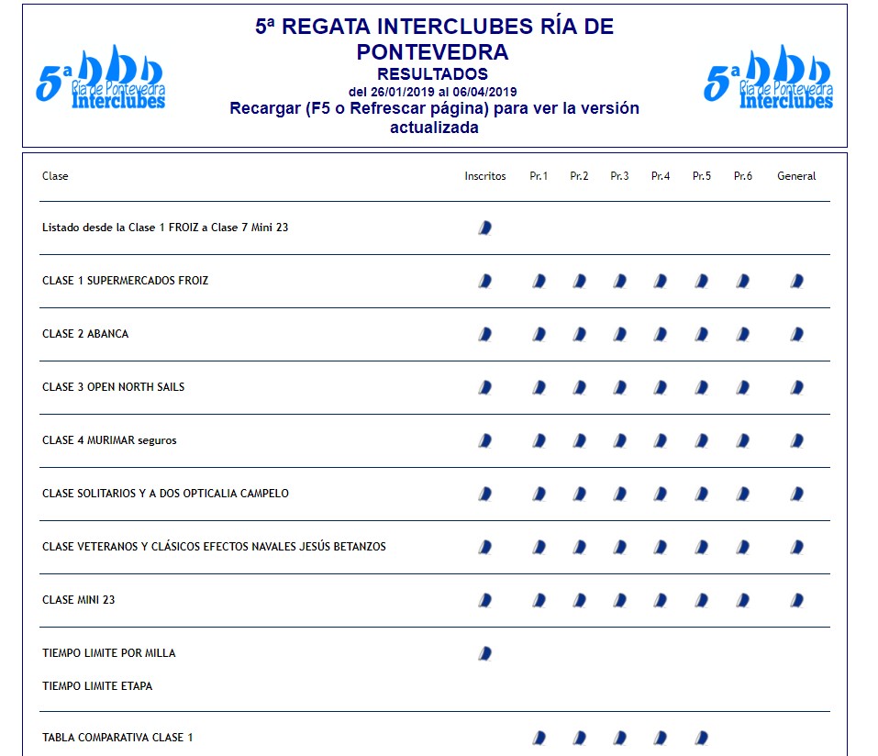
Task: Open Inscritos list for Clase Mini 23
Action: tap(484, 600)
